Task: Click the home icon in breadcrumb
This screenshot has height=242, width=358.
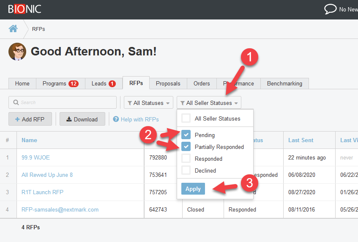Action: coord(13,29)
